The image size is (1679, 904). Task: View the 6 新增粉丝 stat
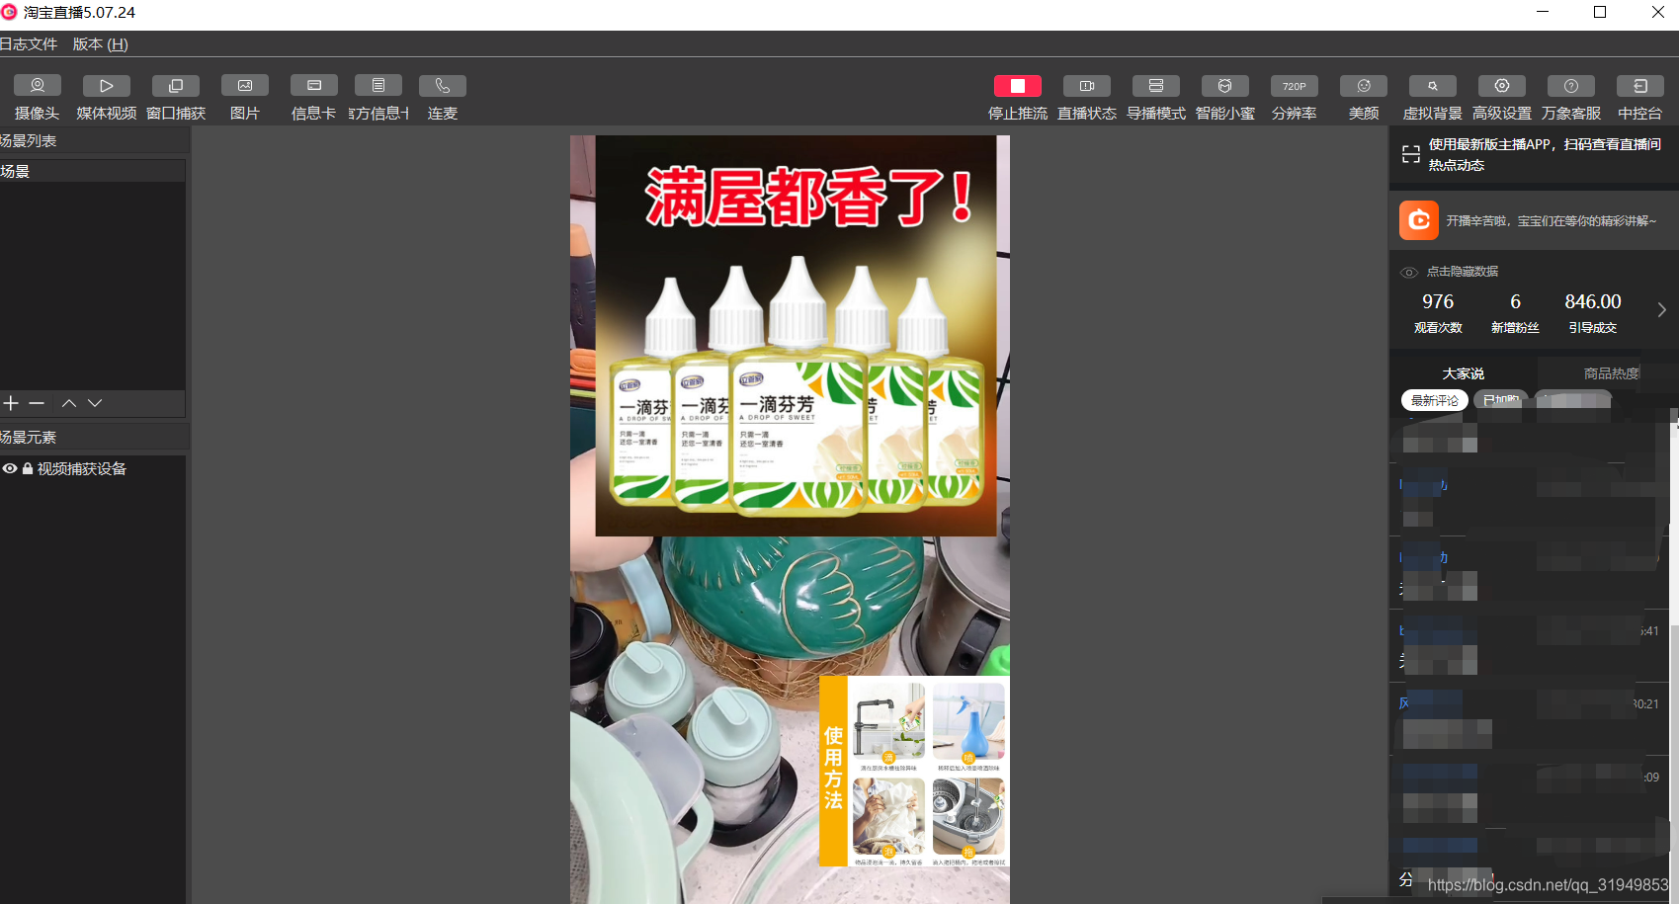click(1515, 313)
